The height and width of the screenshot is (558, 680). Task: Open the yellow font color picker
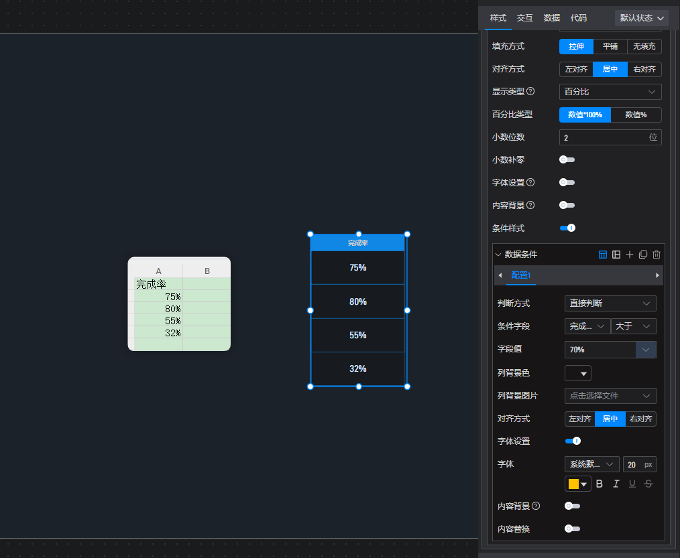pyautogui.click(x=578, y=484)
